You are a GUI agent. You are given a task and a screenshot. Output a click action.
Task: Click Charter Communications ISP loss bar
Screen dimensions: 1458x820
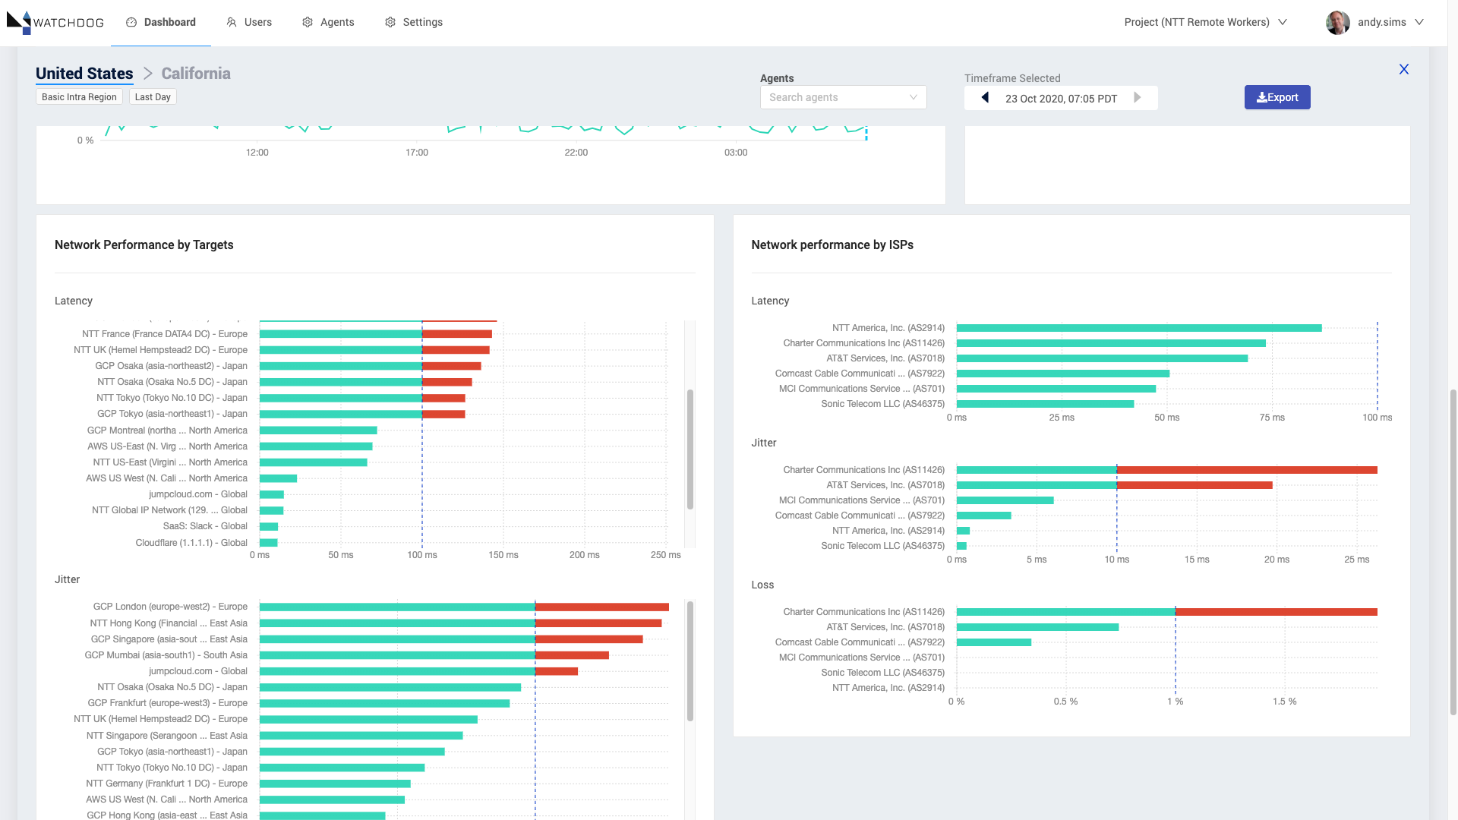point(1167,612)
